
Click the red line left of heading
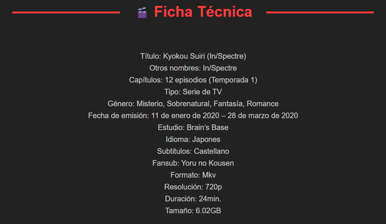(x=66, y=12)
